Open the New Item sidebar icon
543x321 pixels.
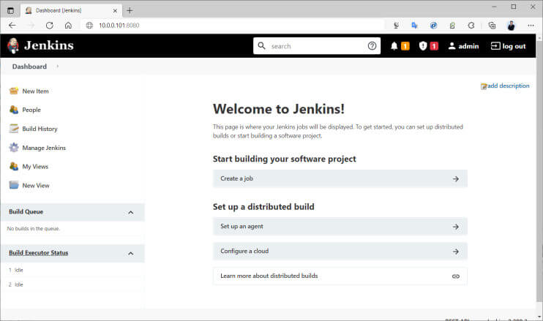click(x=14, y=91)
